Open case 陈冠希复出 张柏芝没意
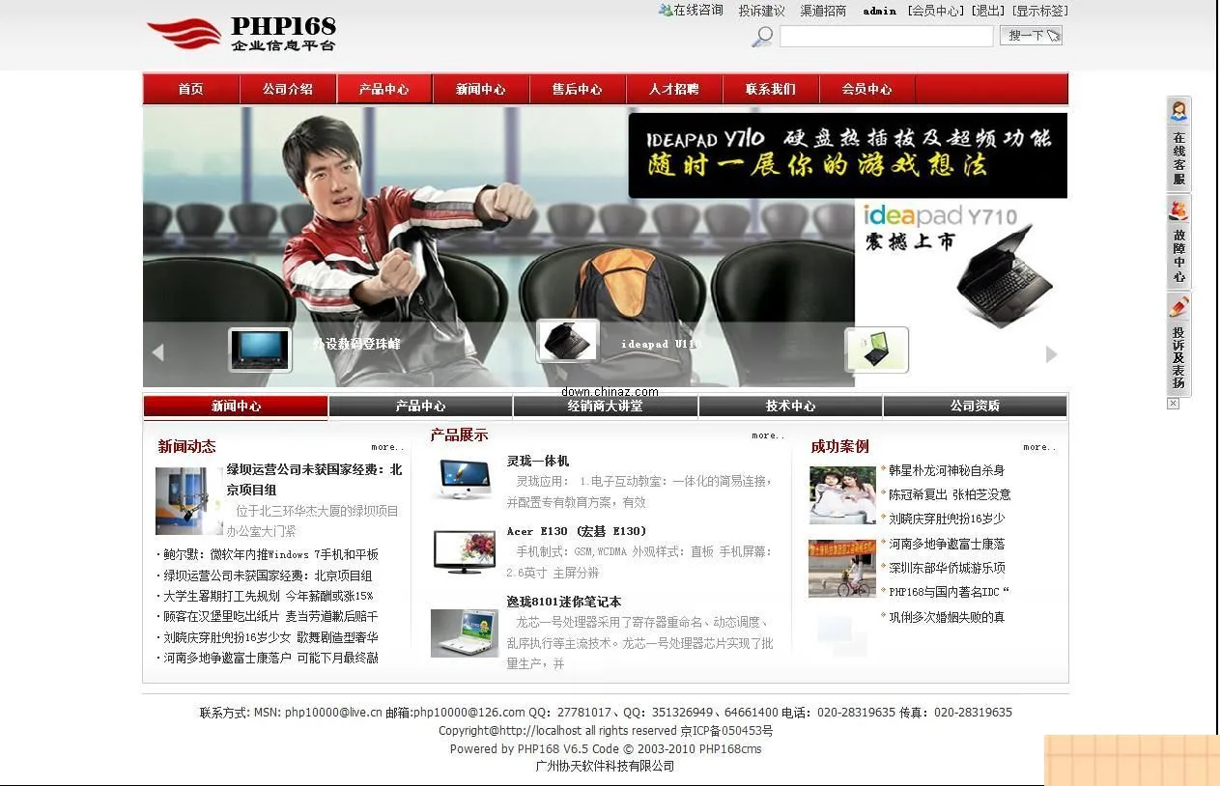Screen dimensions: 1220x786 (x=950, y=494)
